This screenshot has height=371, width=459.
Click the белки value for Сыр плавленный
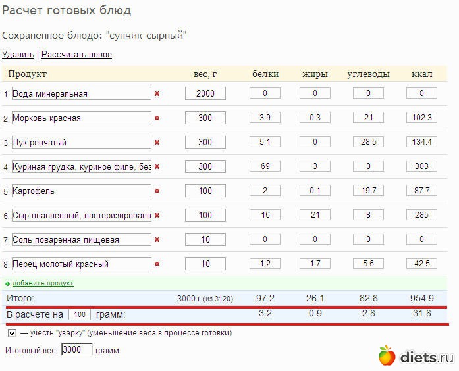(265, 215)
